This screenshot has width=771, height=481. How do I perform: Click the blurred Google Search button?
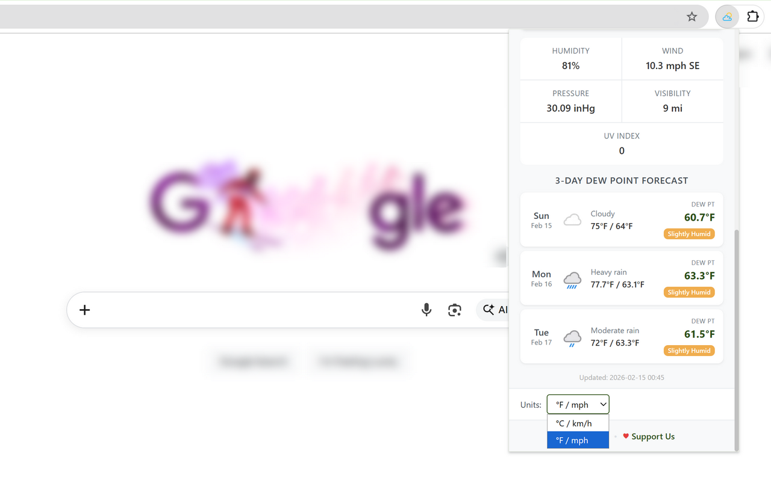point(253,361)
